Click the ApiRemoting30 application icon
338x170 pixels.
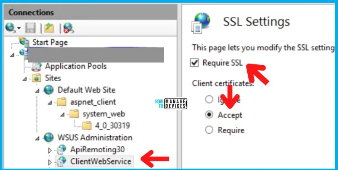pos(62,149)
